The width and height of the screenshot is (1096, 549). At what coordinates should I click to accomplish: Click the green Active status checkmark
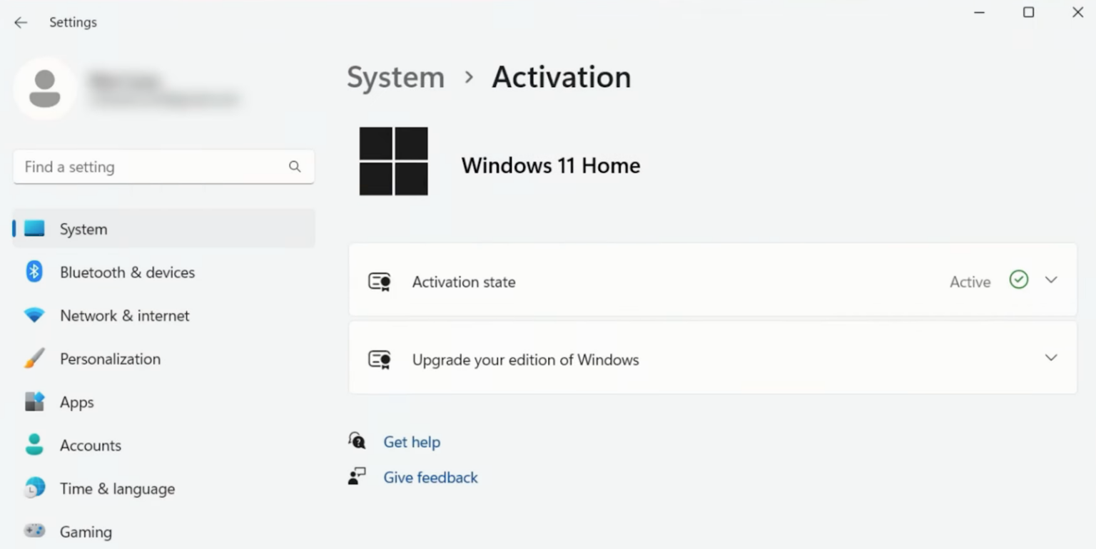point(1018,279)
